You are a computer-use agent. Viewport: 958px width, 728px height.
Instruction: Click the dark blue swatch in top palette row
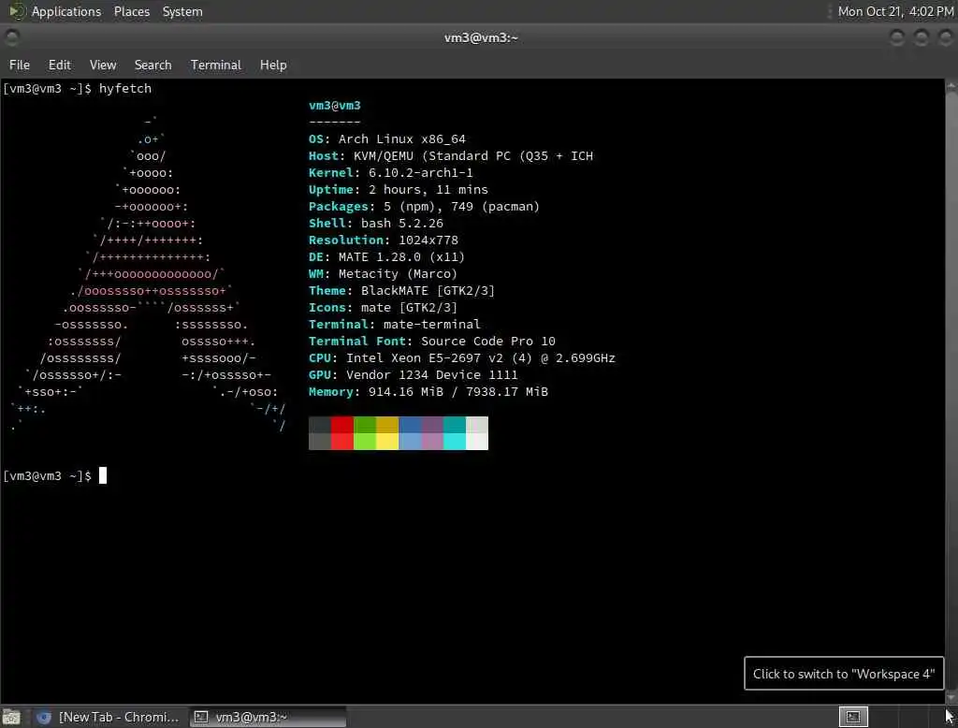tap(410, 425)
